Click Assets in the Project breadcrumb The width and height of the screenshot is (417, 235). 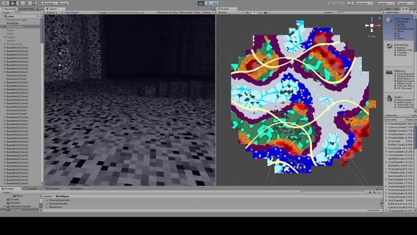click(x=48, y=196)
